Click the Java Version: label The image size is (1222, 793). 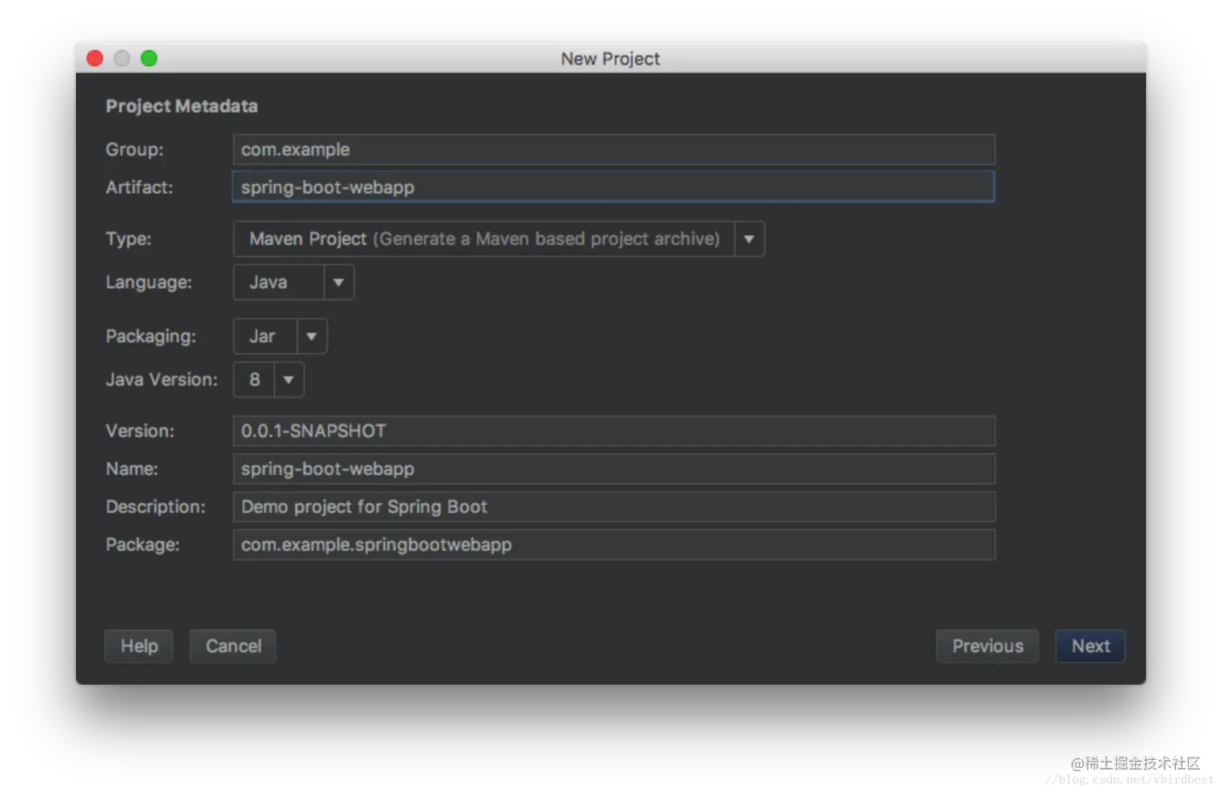162,380
